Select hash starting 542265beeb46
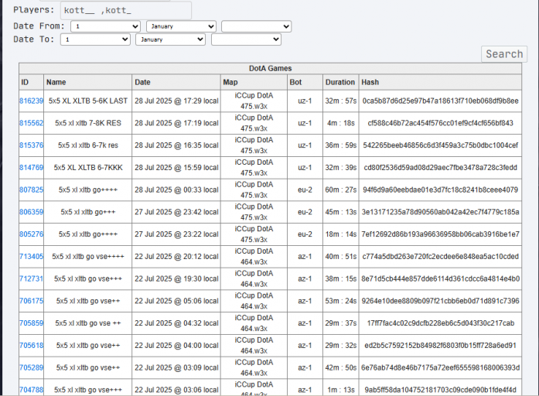This screenshot has width=539, height=396. point(440,145)
